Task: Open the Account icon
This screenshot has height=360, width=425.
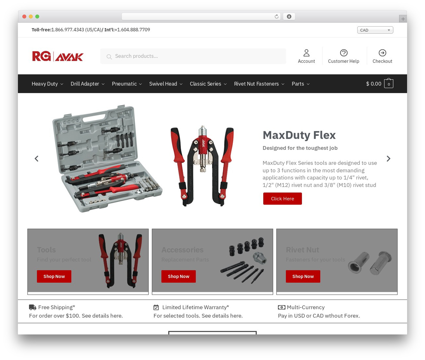Action: click(306, 53)
